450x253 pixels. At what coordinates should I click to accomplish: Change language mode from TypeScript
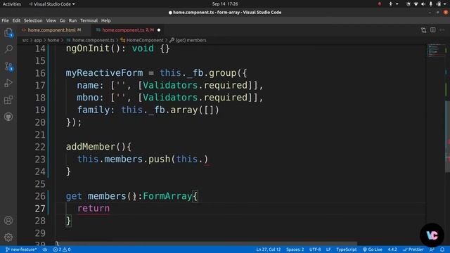pos(346,249)
